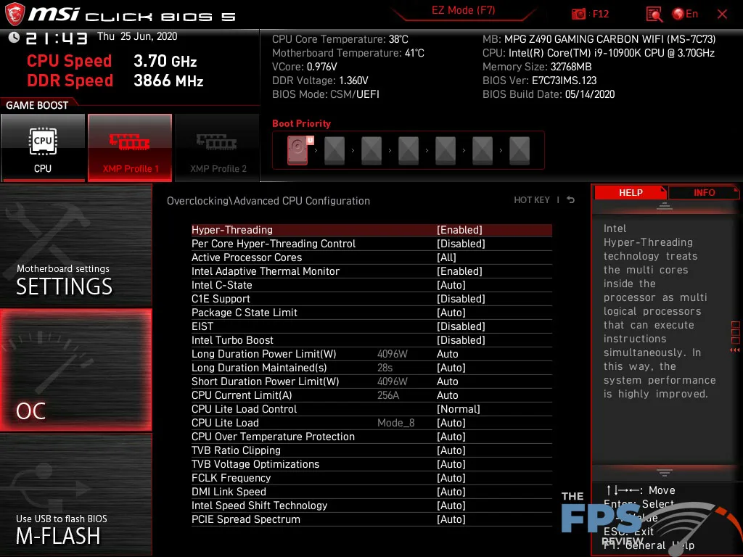743x557 pixels.
Task: Close the BIOS with the X icon
Action: click(x=722, y=15)
